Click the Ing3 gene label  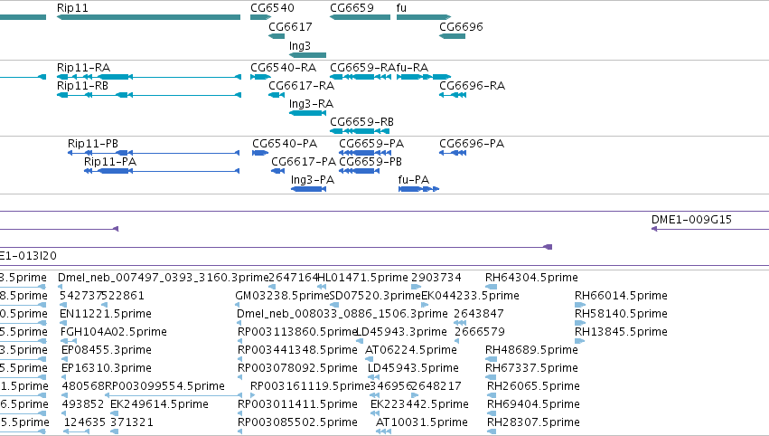coord(300,45)
